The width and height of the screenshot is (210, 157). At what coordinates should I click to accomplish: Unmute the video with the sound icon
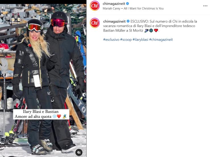[x=79, y=152]
